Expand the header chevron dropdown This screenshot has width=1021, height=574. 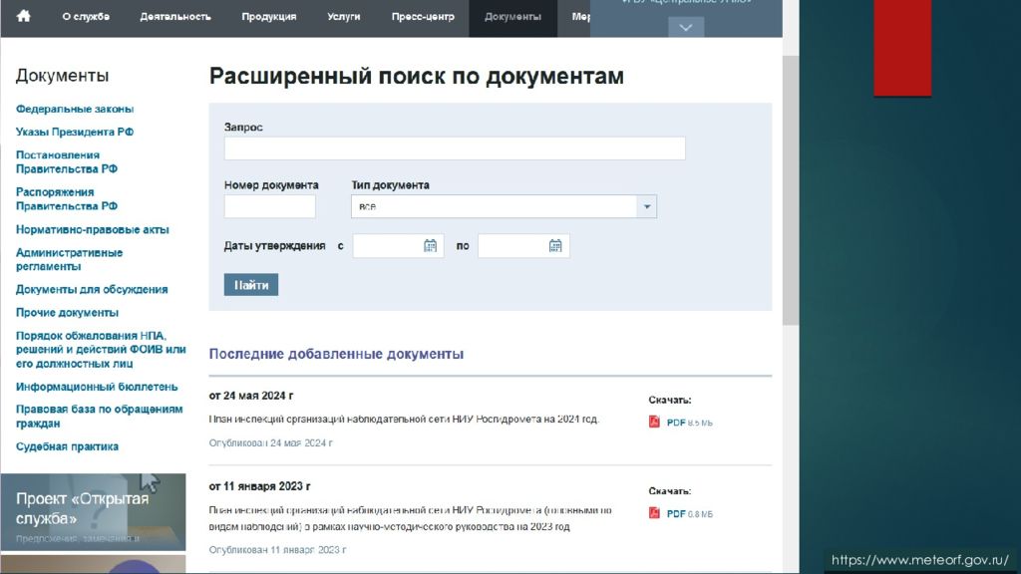pos(686,27)
